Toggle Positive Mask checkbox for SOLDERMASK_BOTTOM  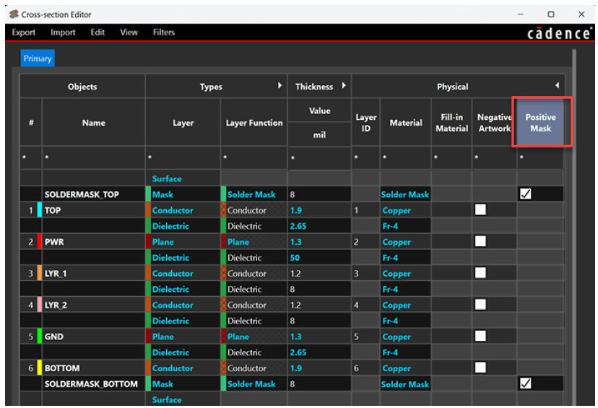tap(526, 384)
